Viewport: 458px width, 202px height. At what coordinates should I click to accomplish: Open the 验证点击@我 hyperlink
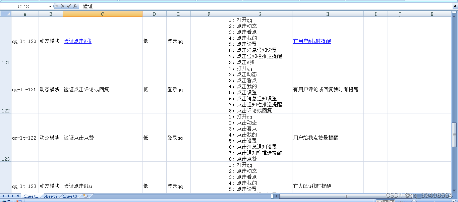point(77,41)
